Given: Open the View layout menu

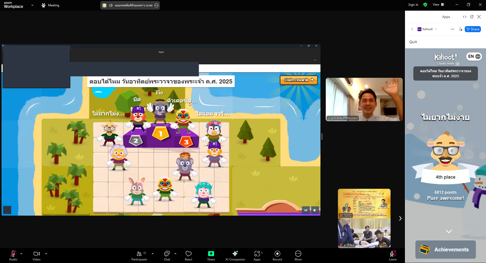Looking at the screenshot, I should click(x=438, y=5).
